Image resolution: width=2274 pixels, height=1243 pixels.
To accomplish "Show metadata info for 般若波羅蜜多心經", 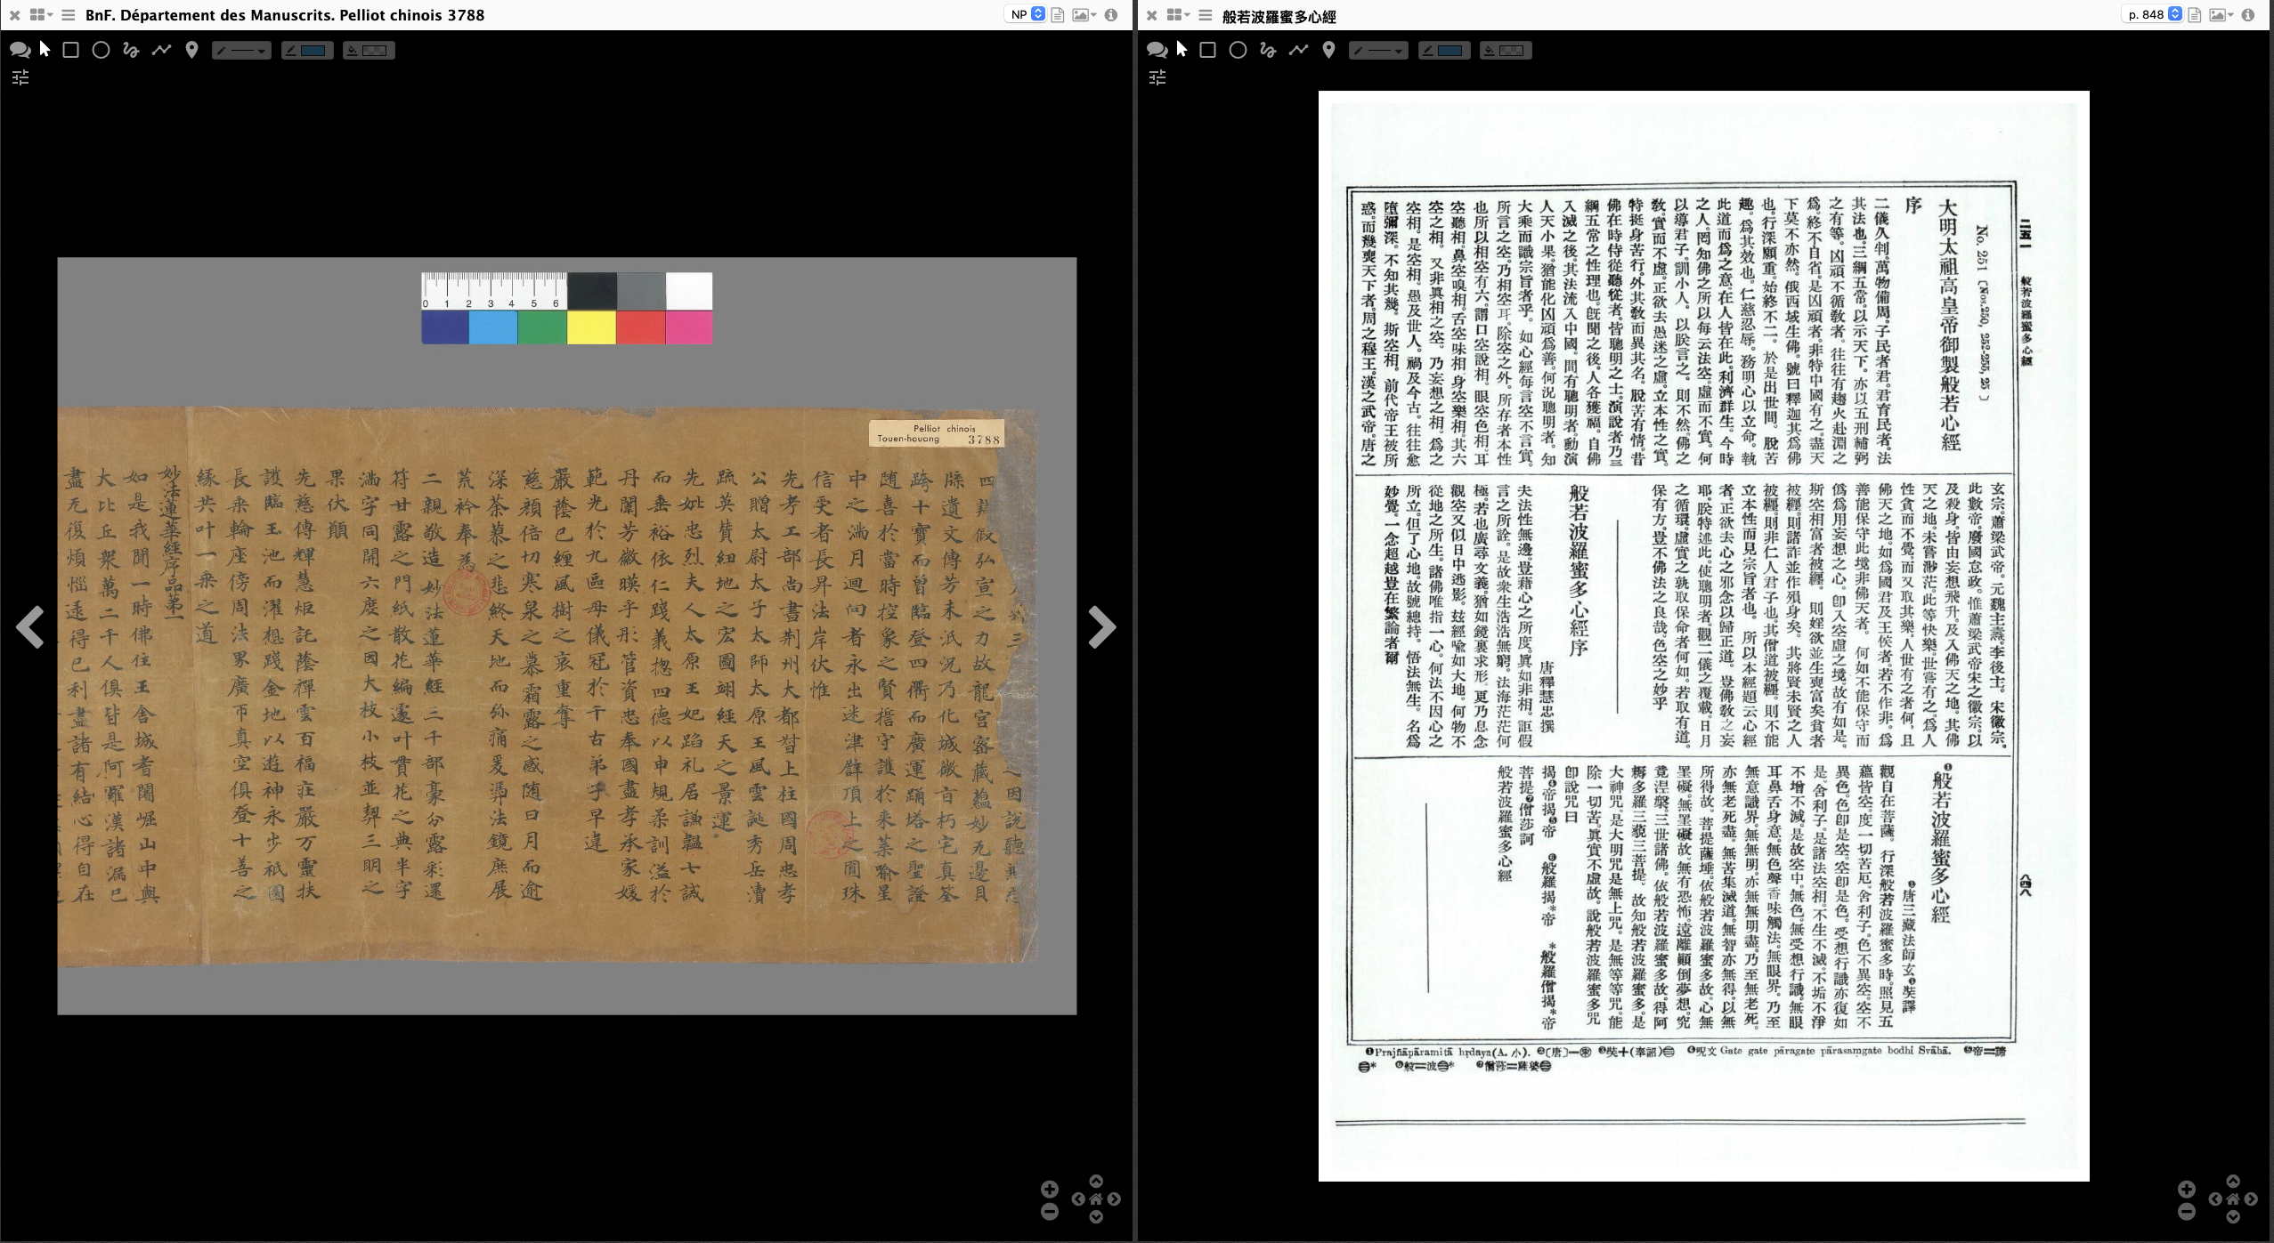I will tap(2248, 15).
